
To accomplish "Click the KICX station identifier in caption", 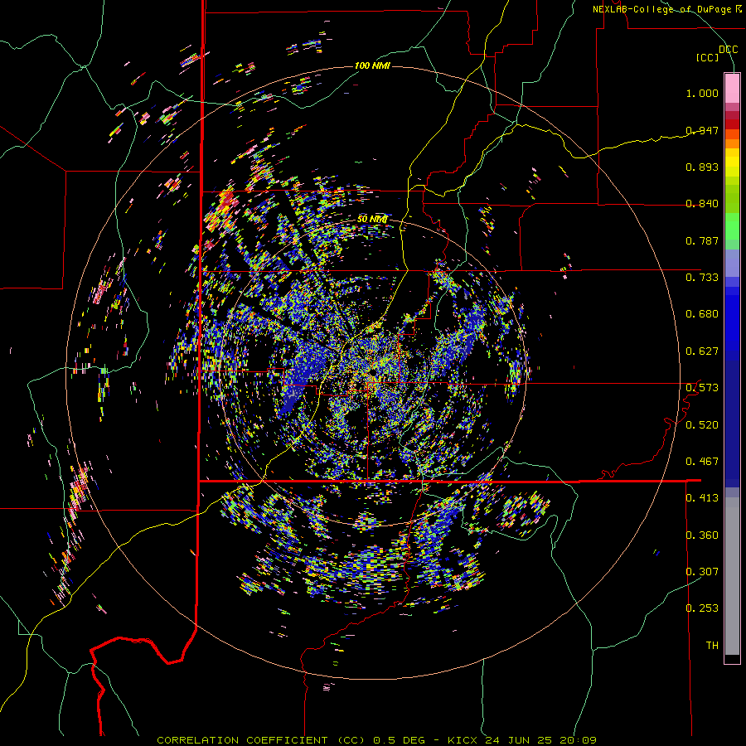I will pyautogui.click(x=462, y=740).
